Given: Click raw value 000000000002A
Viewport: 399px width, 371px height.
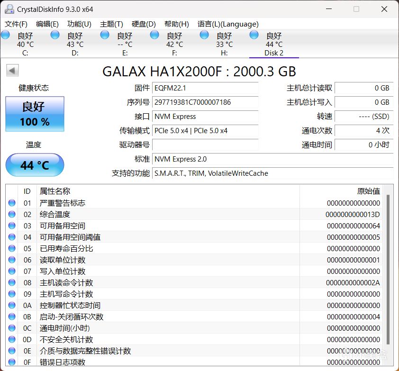Looking at the screenshot, I should (x=353, y=283).
